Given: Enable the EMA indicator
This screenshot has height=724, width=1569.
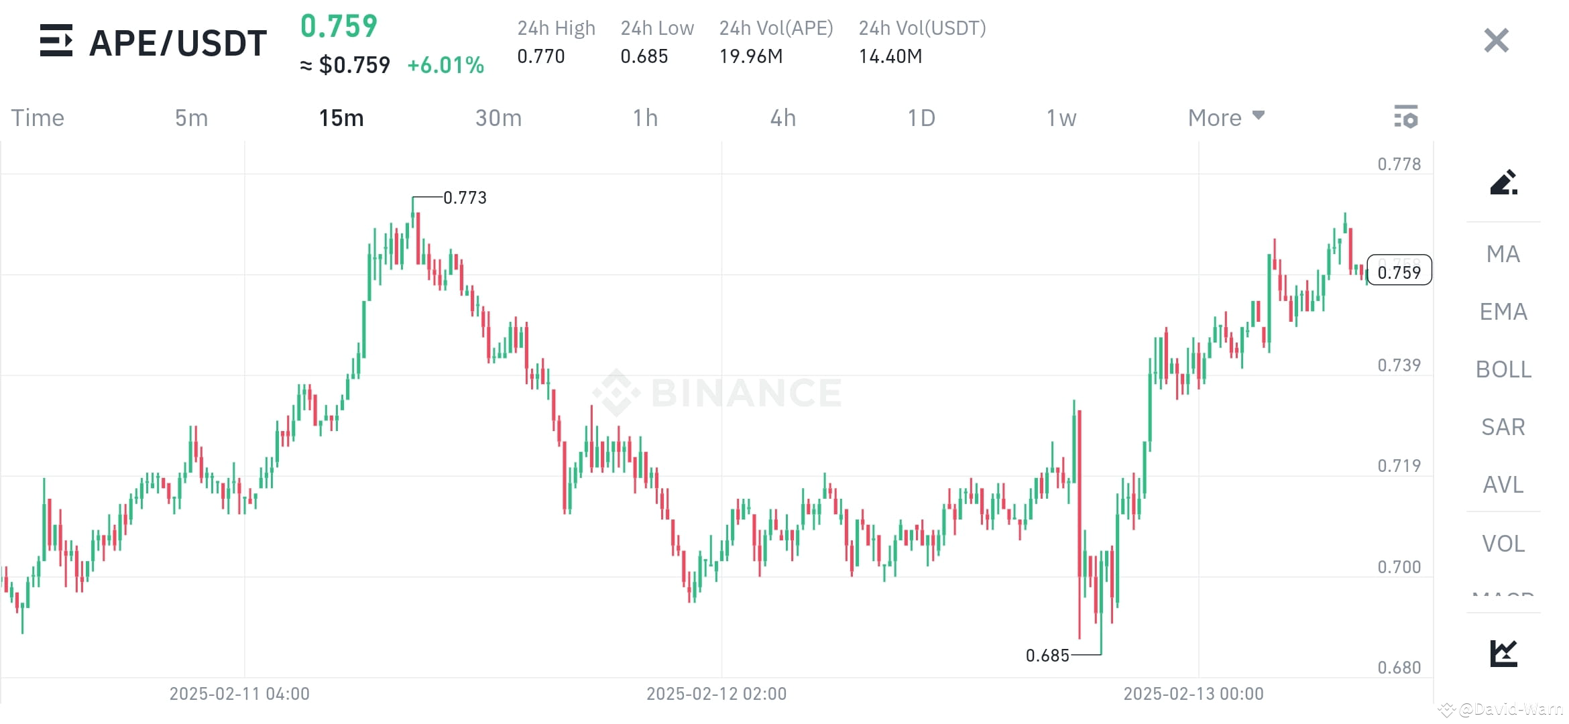Looking at the screenshot, I should tap(1503, 311).
